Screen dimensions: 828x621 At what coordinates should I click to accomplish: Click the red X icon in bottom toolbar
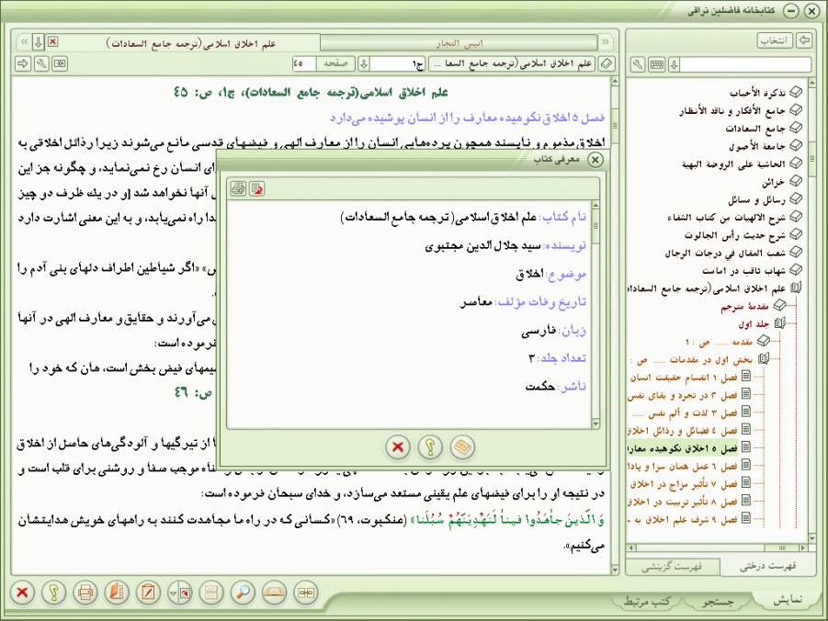pos(22,592)
